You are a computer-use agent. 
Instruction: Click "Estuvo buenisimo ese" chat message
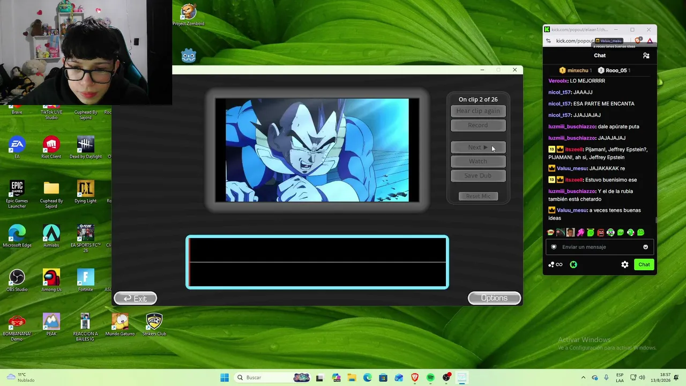coord(611,180)
